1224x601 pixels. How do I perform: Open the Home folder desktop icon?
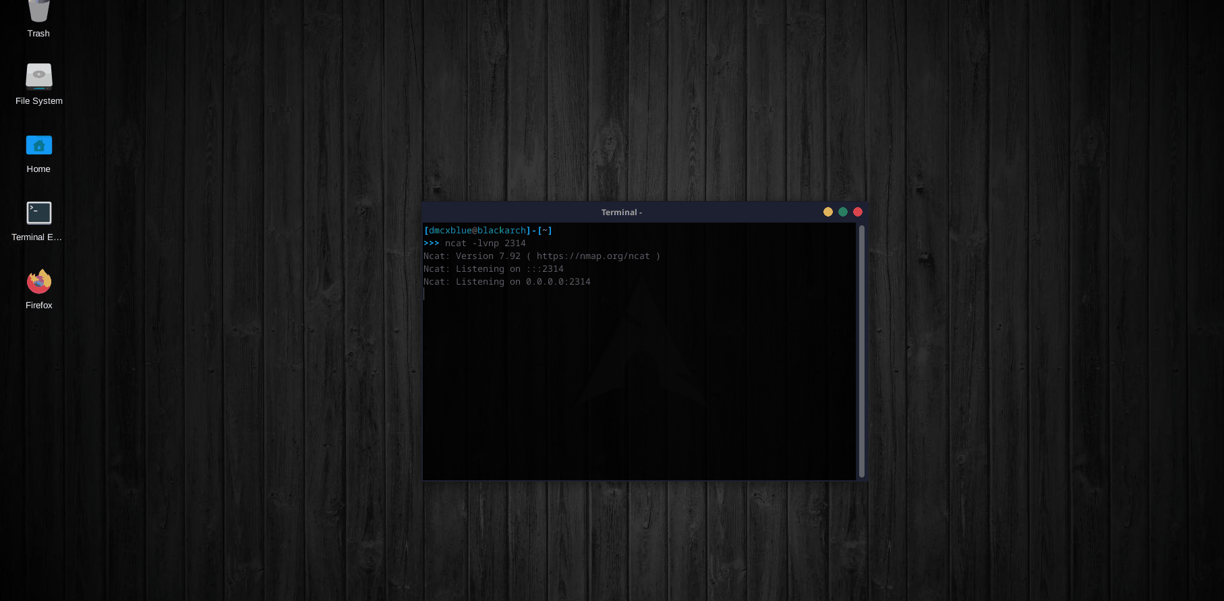[39, 145]
